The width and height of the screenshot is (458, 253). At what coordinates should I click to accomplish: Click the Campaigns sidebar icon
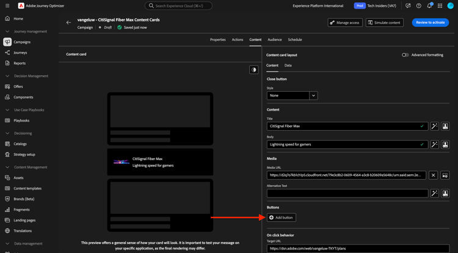click(x=7, y=42)
